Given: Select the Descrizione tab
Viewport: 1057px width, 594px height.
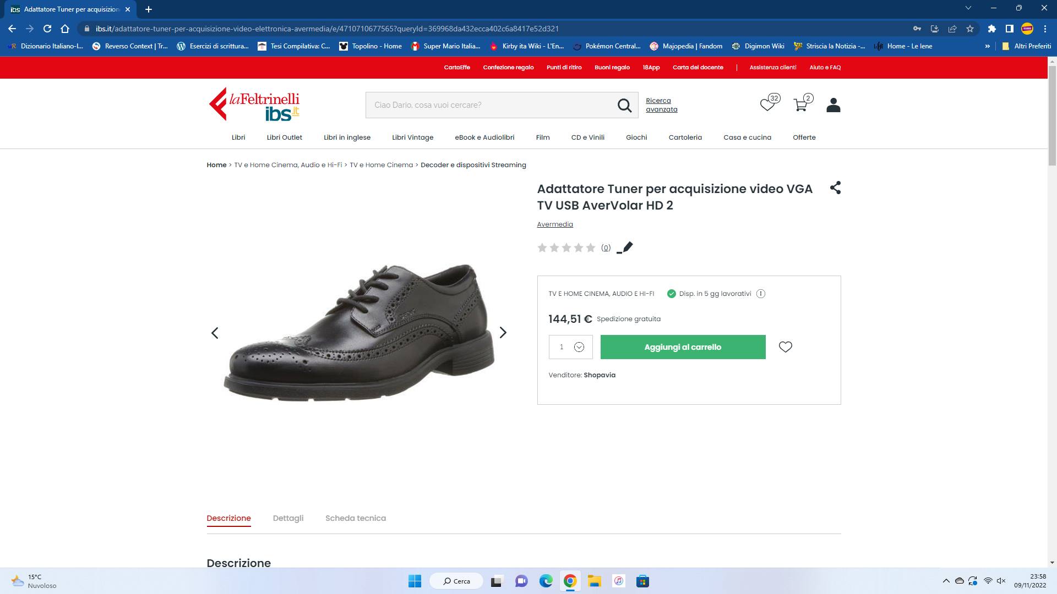Looking at the screenshot, I should (228, 518).
